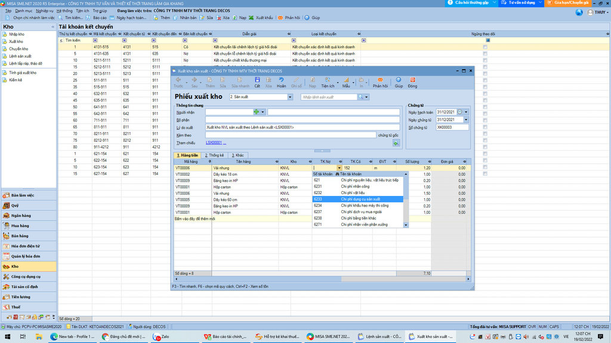Click the green reference-select icon near Tham chiếu
Image resolution: width=611 pixels, height=343 pixels.
(x=396, y=143)
